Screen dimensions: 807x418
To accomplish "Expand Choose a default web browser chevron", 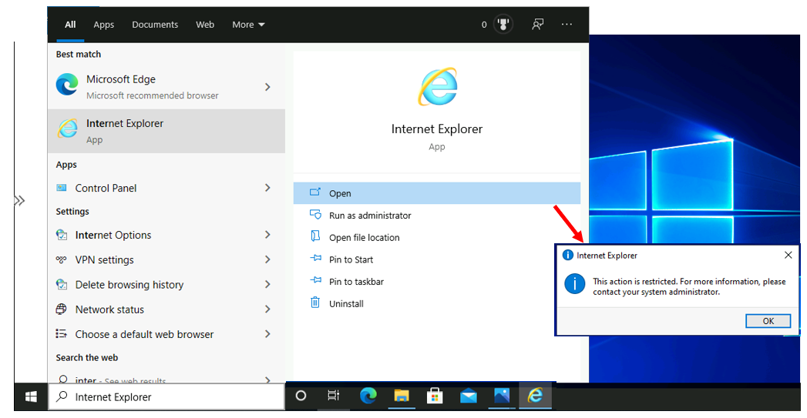I will (267, 333).
